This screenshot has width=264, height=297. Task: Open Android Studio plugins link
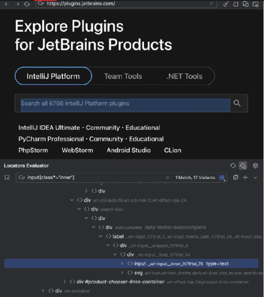(129, 150)
